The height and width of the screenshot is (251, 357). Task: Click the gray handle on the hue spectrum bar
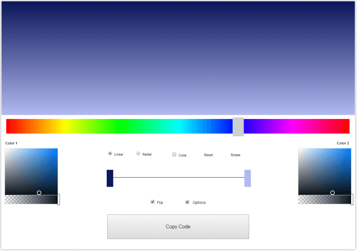(238, 126)
